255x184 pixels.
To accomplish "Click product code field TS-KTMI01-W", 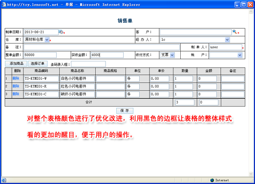I will [x=41, y=79].
